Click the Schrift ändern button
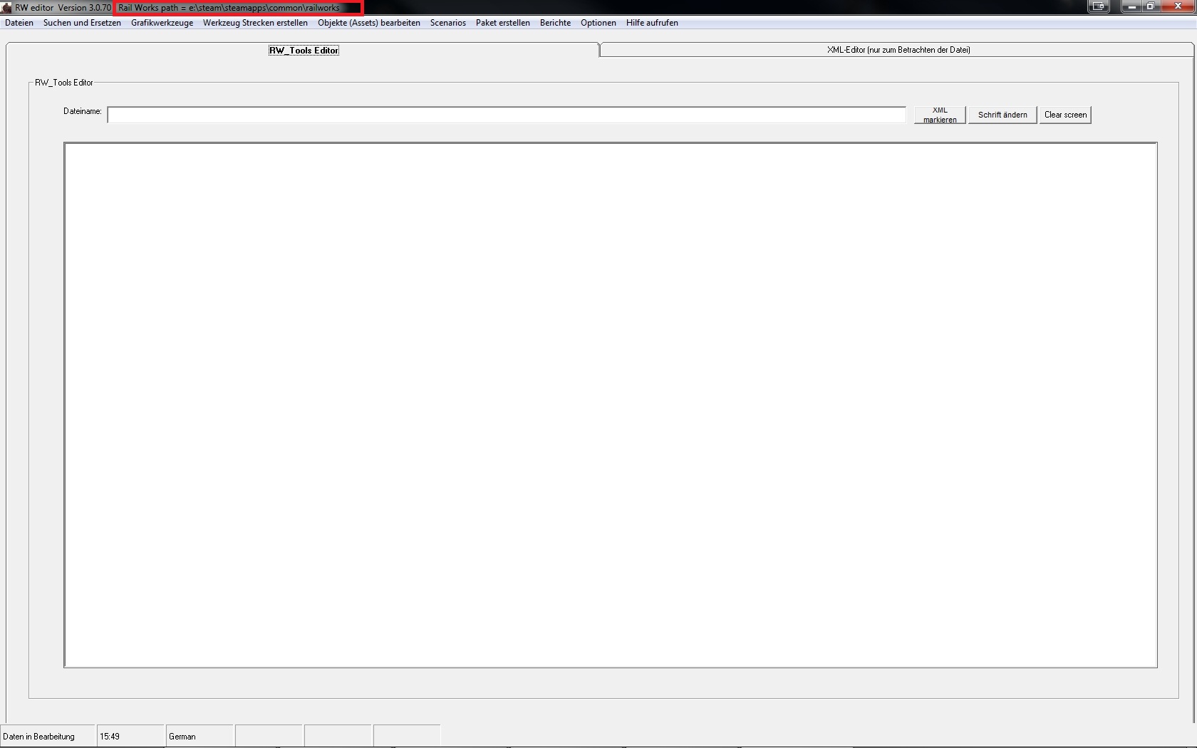The width and height of the screenshot is (1197, 748). (x=1002, y=115)
